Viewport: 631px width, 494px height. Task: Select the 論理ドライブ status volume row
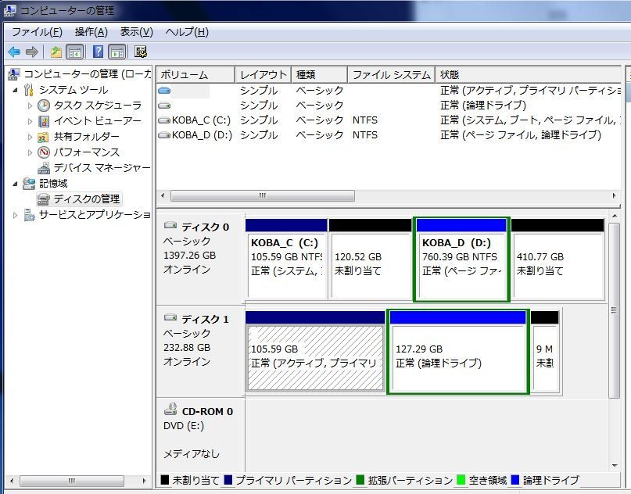tap(389, 106)
